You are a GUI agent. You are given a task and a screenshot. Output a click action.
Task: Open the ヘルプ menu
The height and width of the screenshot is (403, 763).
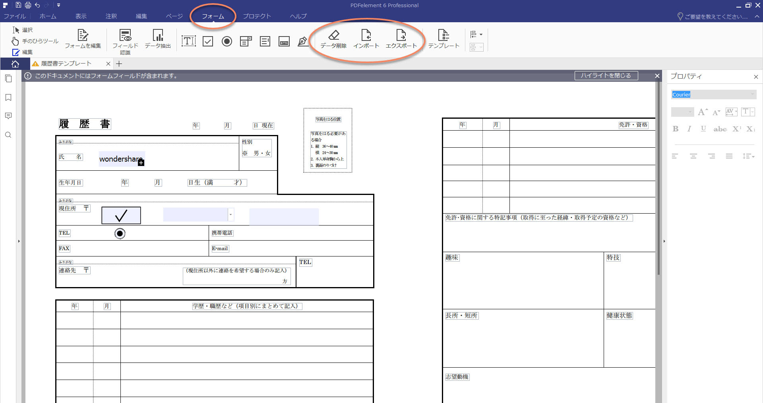pos(298,16)
